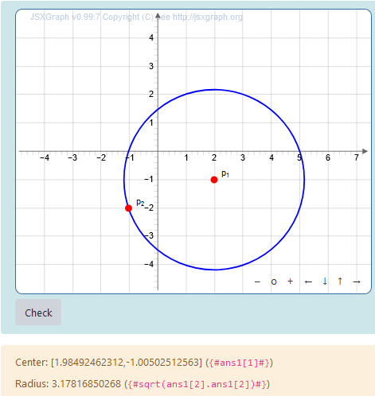Click the ans1[1] placeholder text
The width and height of the screenshot is (375, 396).
[x=240, y=363]
